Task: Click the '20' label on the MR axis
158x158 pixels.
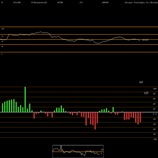Action: coord(154,109)
